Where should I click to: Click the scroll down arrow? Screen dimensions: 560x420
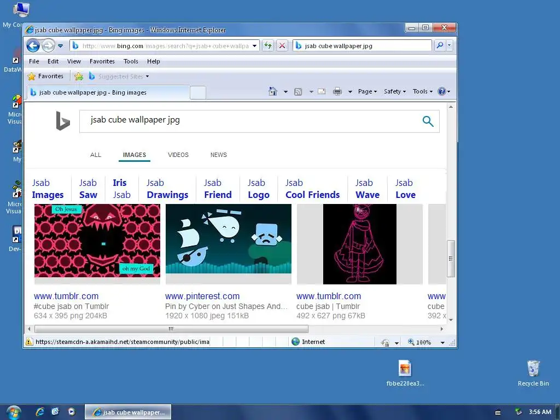(451, 319)
